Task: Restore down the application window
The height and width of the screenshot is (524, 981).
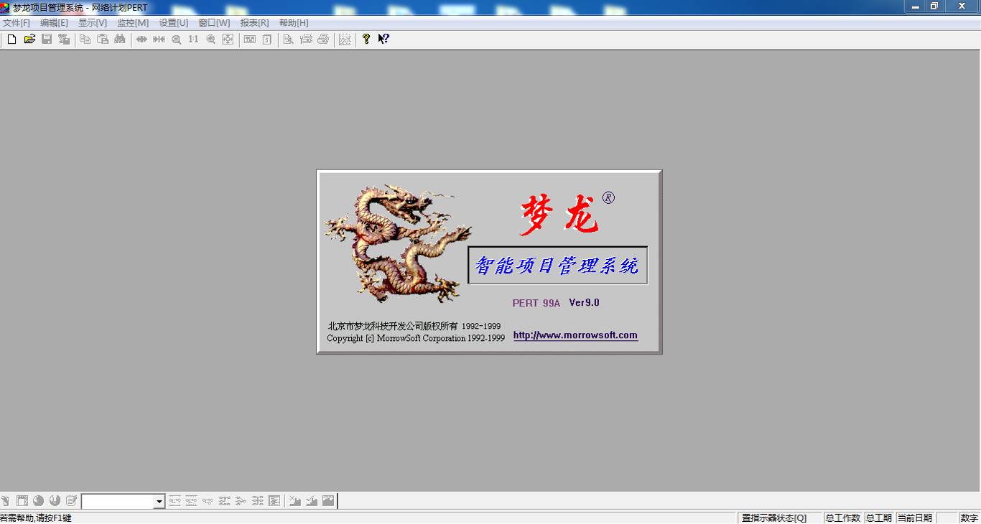Action: pos(934,6)
